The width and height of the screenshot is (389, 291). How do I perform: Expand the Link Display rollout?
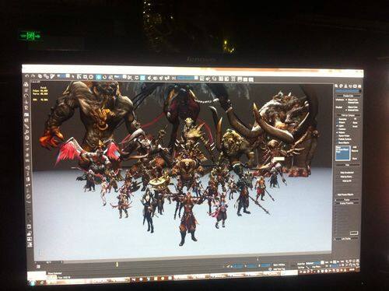[347, 238]
